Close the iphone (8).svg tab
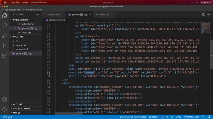213x119 pixels. coord(90,15)
